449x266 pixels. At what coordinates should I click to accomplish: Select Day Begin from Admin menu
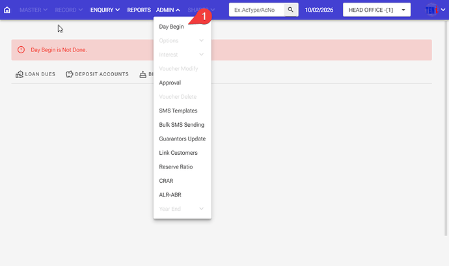171,27
